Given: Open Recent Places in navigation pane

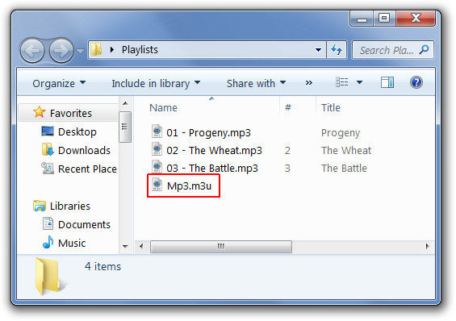Looking at the screenshot, I should coord(87,169).
